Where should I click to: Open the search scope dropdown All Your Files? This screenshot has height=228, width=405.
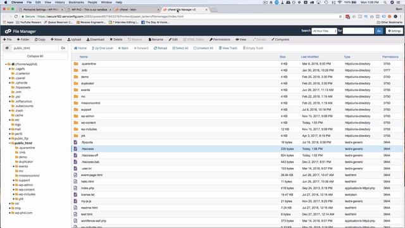[324, 31]
